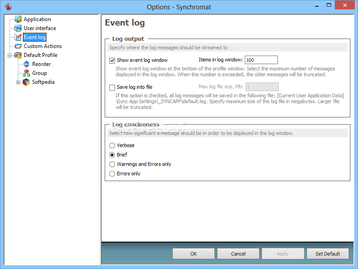This screenshot has width=358, height=269.
Task: Confirm options with the OK button
Action: point(193,254)
